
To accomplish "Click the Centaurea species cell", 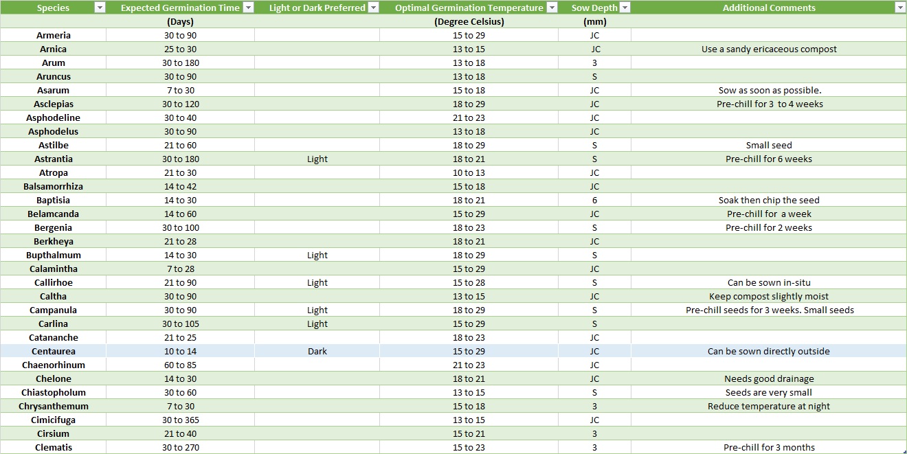I will coord(54,351).
